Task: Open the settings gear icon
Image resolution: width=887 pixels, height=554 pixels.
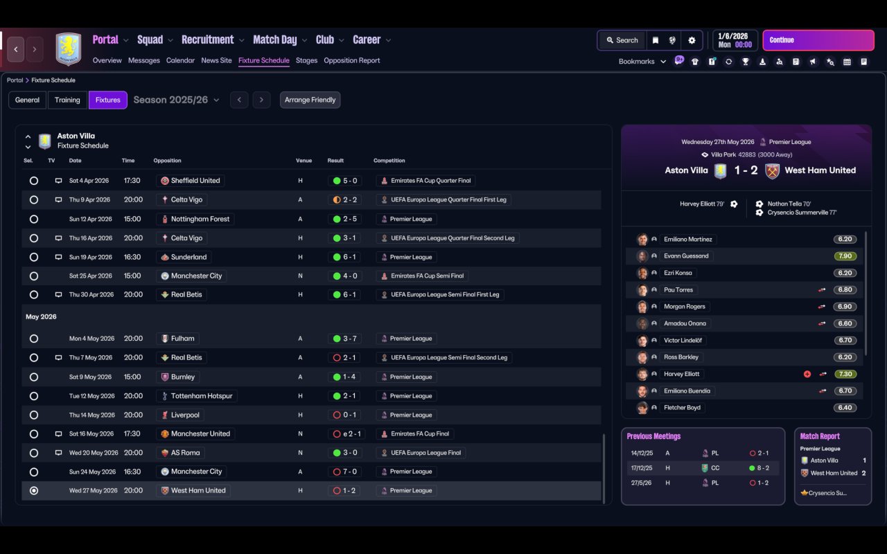Action: [692, 40]
